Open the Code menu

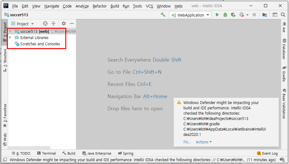tap(67, 6)
